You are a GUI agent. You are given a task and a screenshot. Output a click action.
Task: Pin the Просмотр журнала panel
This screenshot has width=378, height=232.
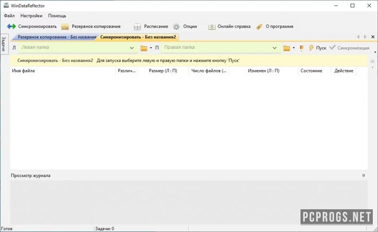click(x=363, y=176)
